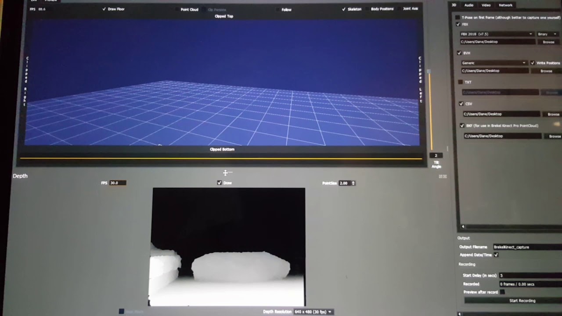The image size is (562, 316).
Task: Click the FBX path C:/Users/Dane/Desktop field
Action: pyautogui.click(x=497, y=42)
